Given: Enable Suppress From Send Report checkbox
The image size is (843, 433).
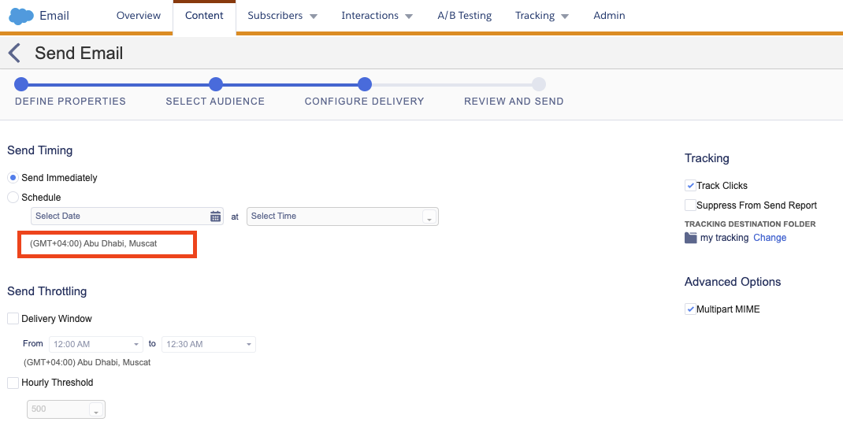Looking at the screenshot, I should click(690, 205).
